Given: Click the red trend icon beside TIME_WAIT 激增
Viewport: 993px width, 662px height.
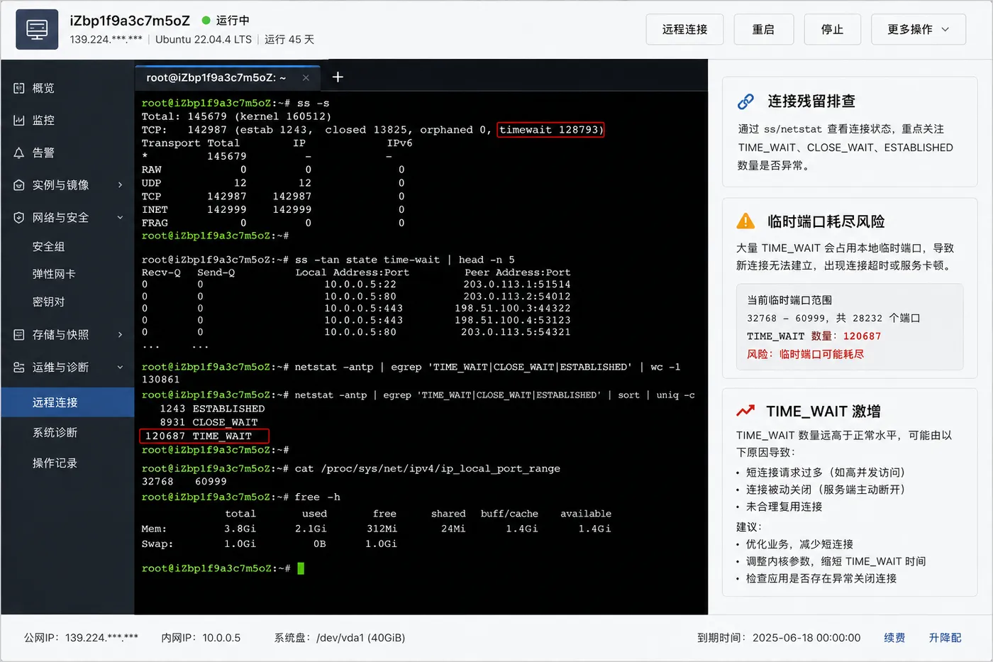Looking at the screenshot, I should 745,411.
